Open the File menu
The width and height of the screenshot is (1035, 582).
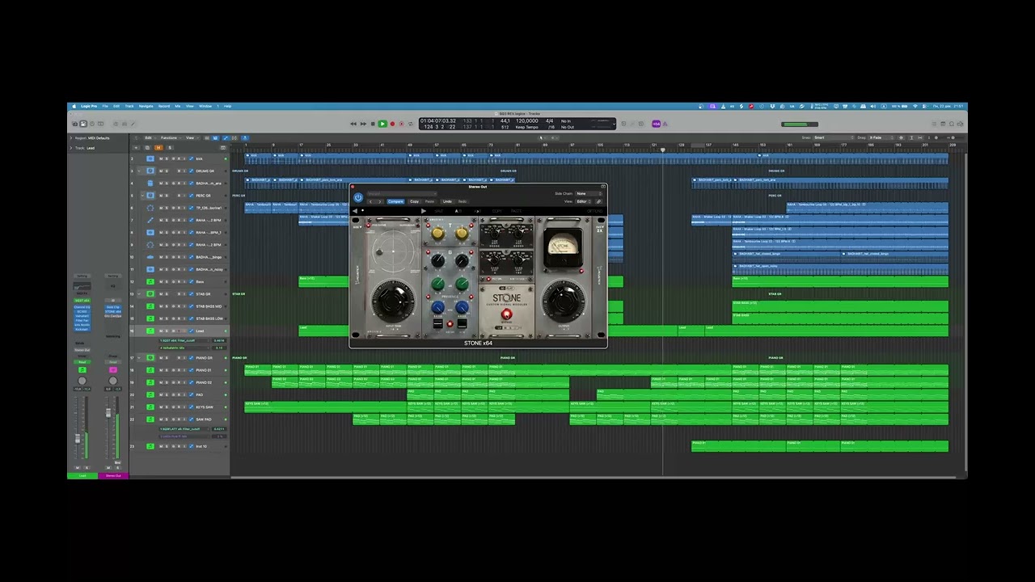point(105,106)
